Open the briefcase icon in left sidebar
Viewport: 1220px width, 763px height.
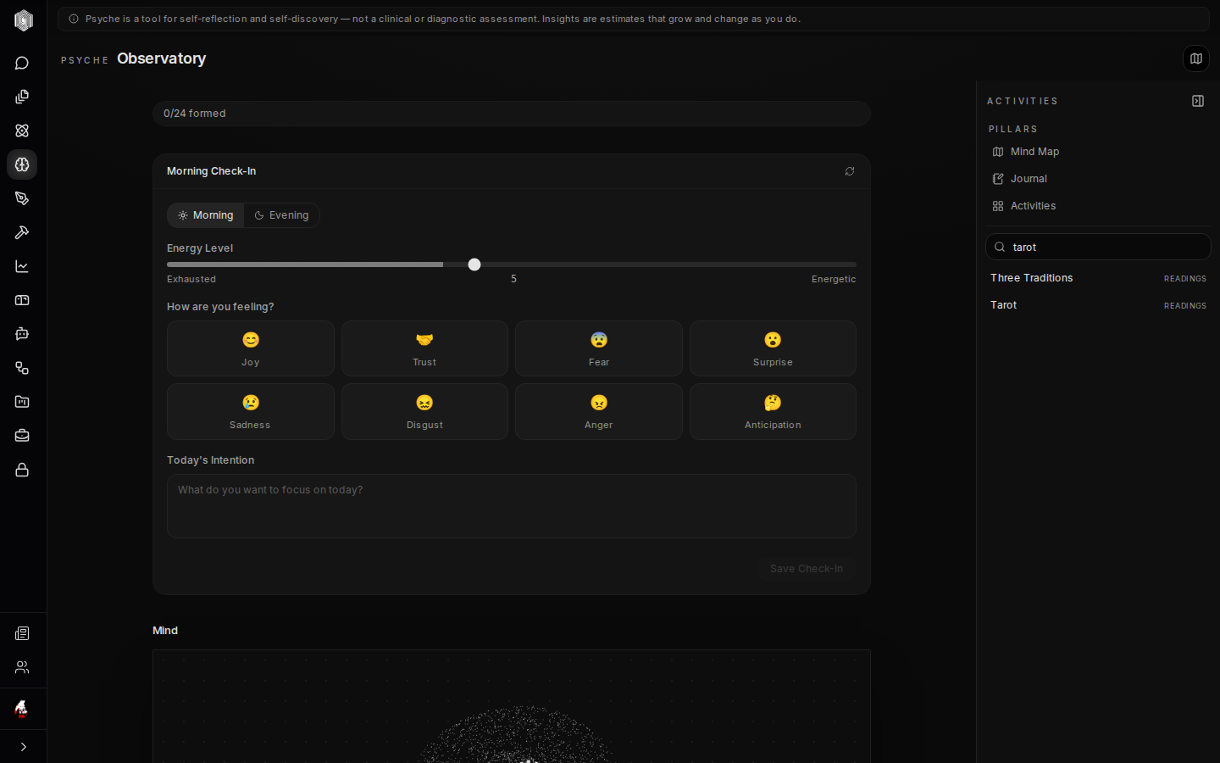22,436
